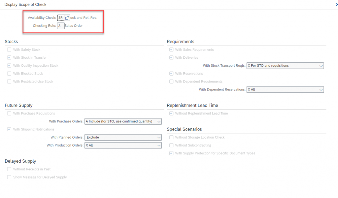
Task: Toggle With Deliveries checkbox
Action: [171, 57]
